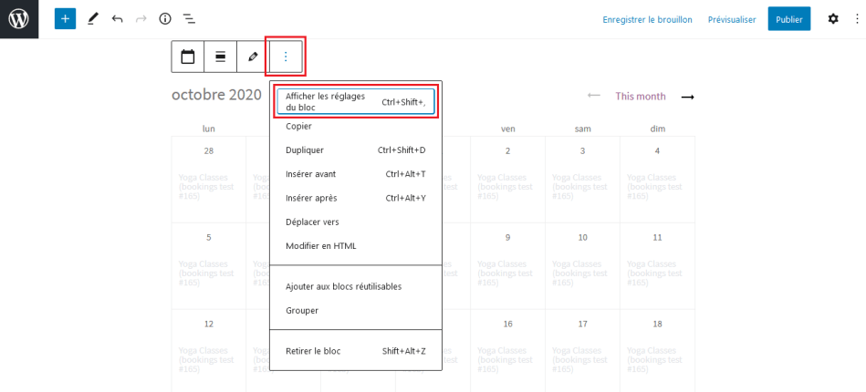Screen dimensions: 866x392
Task: Click the Undo arrow icon
Action: pos(117,19)
